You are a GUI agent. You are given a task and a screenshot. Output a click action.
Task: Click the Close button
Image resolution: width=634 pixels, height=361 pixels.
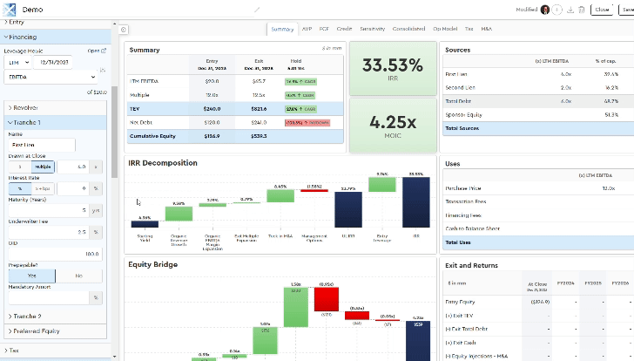(601, 10)
